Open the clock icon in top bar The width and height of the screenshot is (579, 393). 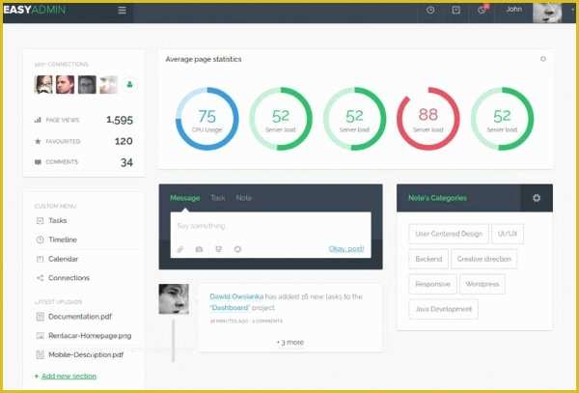click(x=430, y=11)
